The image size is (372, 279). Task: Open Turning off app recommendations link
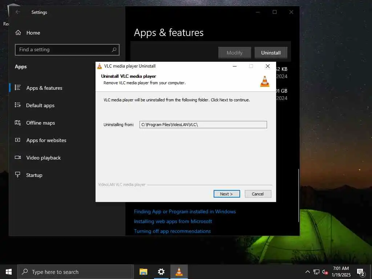[x=172, y=231]
